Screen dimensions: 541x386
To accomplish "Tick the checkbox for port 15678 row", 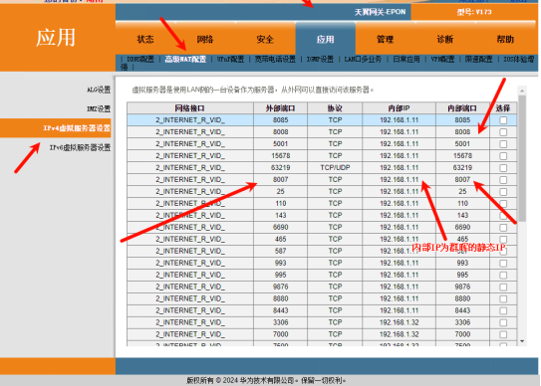I will pos(503,156).
